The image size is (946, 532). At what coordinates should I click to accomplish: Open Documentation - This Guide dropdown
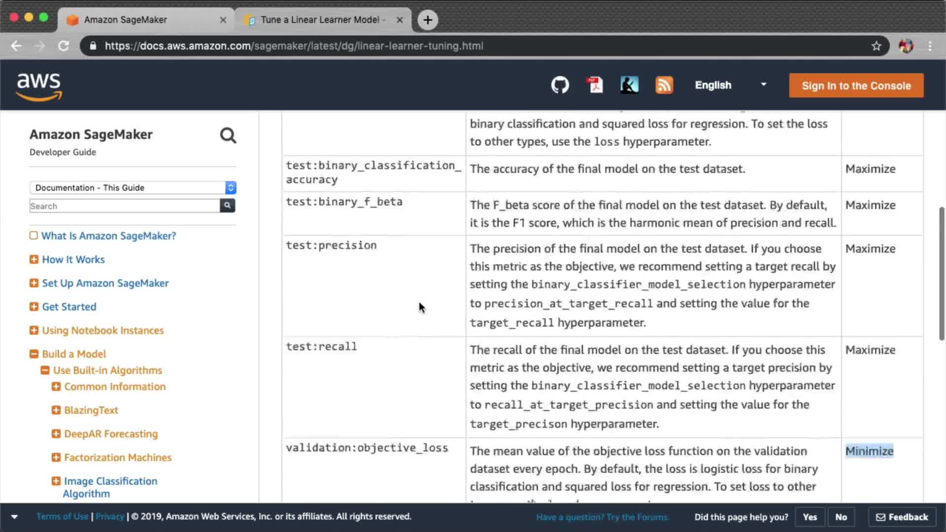pyautogui.click(x=133, y=188)
